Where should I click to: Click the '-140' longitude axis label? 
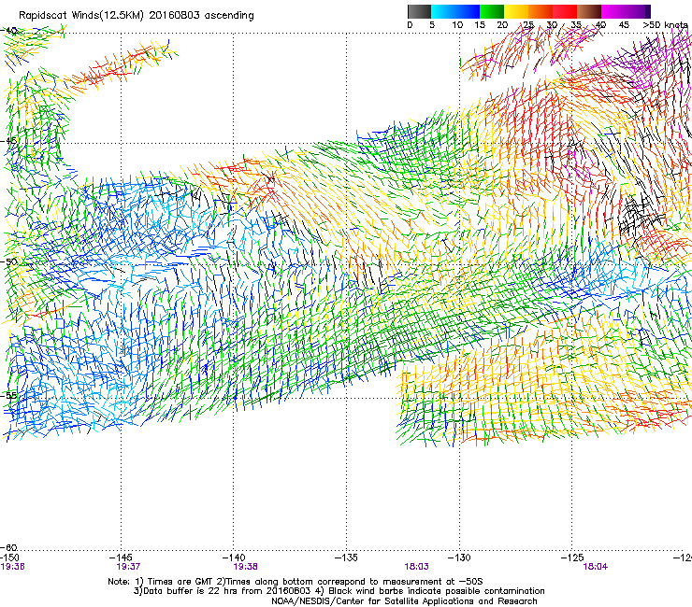click(x=234, y=558)
